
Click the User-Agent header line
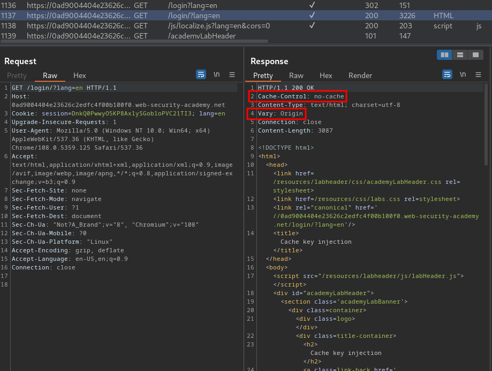point(111,139)
